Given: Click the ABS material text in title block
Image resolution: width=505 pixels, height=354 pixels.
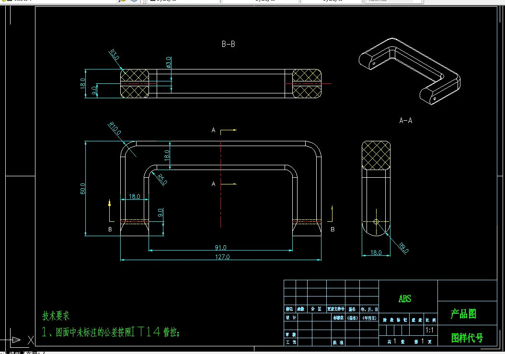Looking at the screenshot, I should [405, 298].
